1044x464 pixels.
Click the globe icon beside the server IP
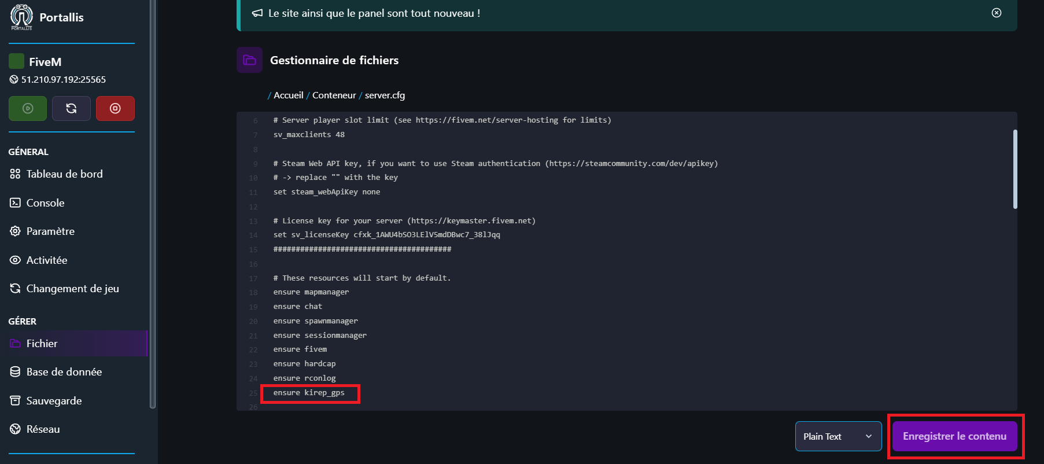[x=14, y=80]
